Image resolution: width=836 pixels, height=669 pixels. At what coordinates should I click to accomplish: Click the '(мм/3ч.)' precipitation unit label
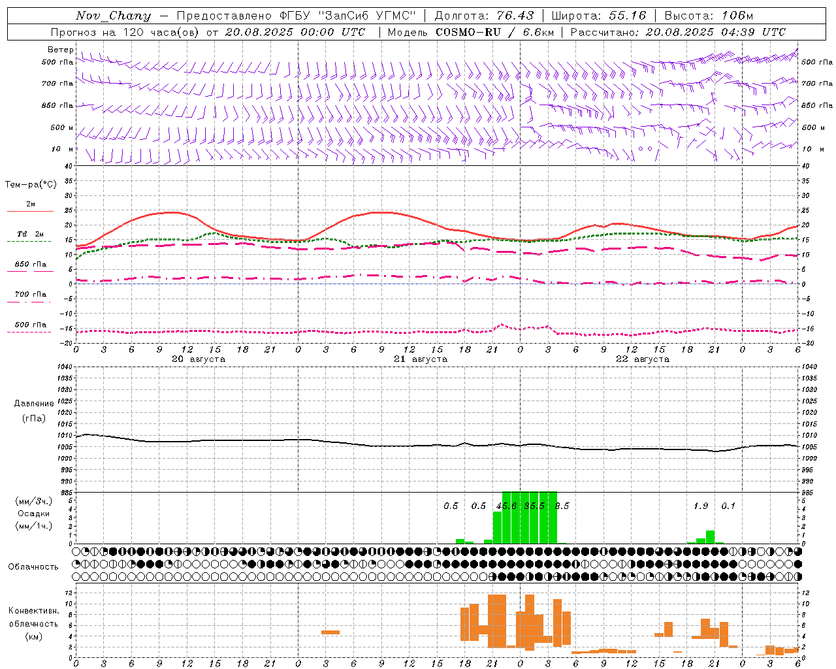(33, 501)
